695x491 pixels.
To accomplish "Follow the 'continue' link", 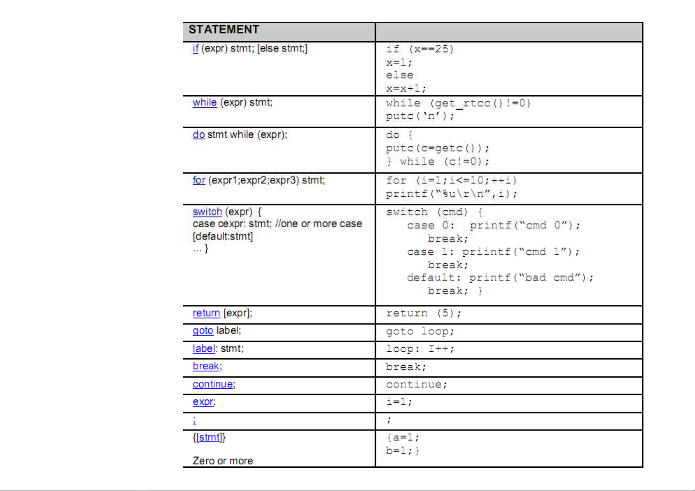I will tap(212, 384).
